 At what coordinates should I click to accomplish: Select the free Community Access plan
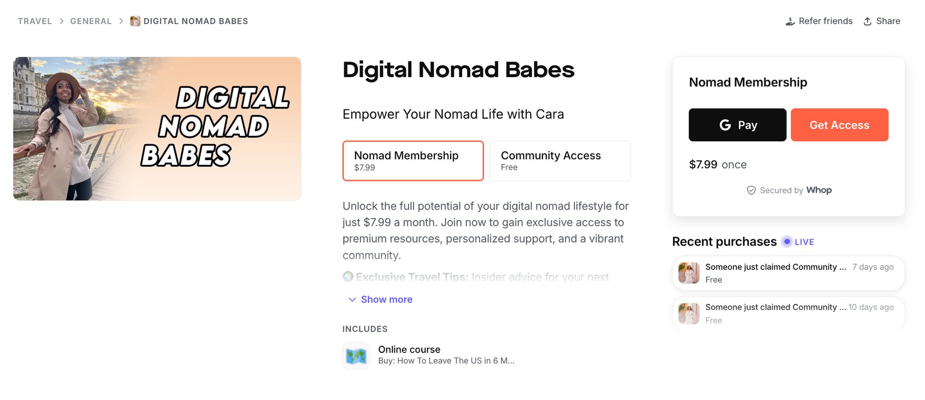coord(560,160)
